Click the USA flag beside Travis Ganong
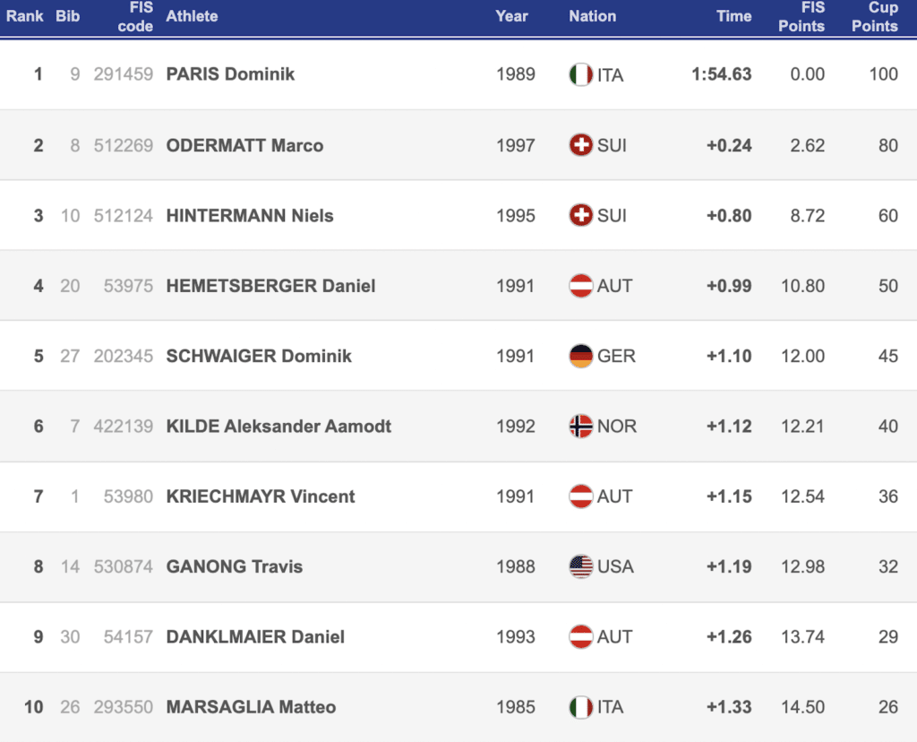This screenshot has height=742, width=917. (x=580, y=566)
